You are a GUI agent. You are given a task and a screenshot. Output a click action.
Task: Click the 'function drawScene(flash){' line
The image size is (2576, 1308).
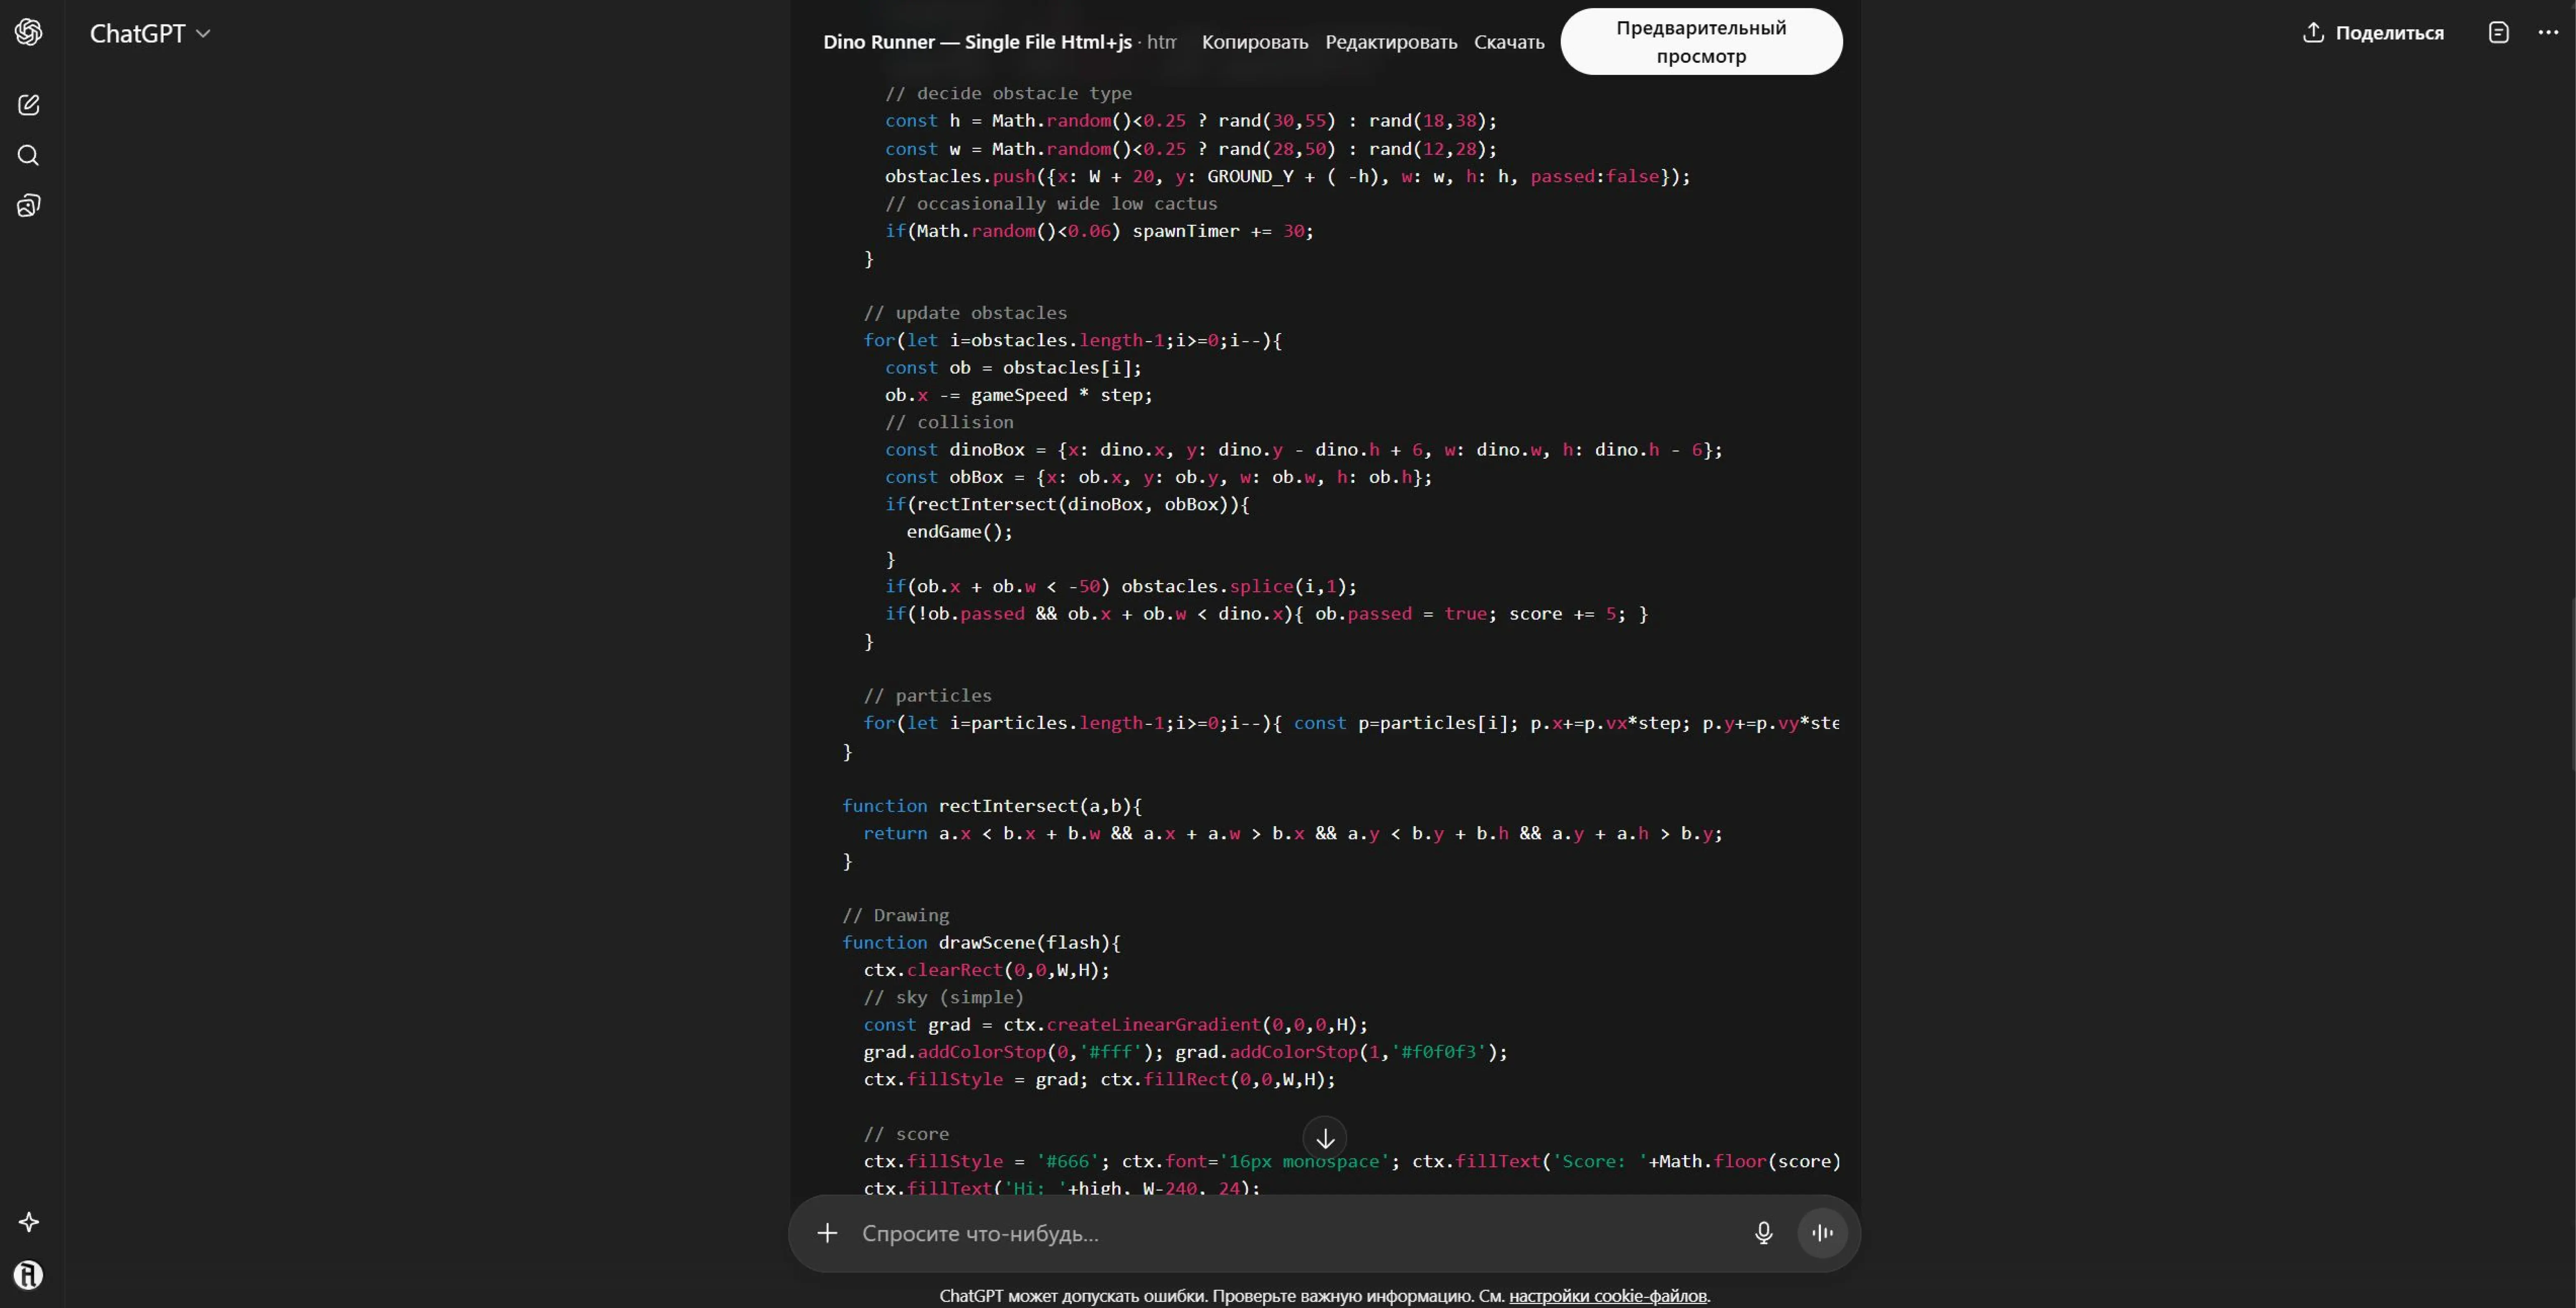point(981,943)
